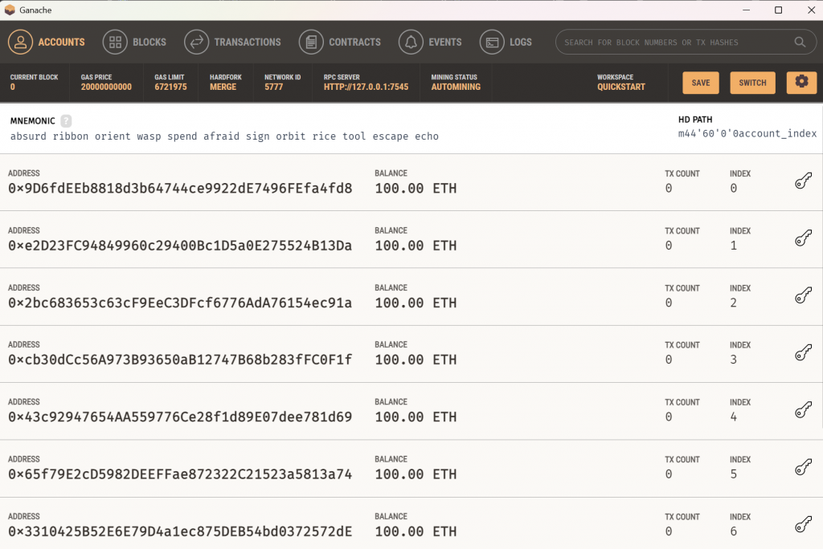
Task: Click the balance of account index 0
Action: (x=416, y=189)
